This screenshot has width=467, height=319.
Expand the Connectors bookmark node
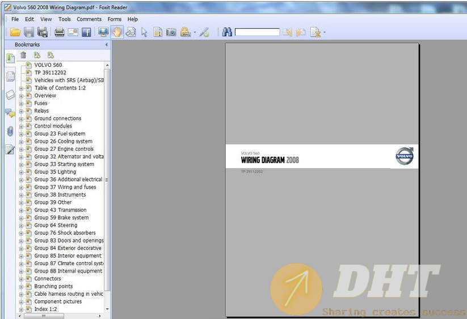click(21, 279)
